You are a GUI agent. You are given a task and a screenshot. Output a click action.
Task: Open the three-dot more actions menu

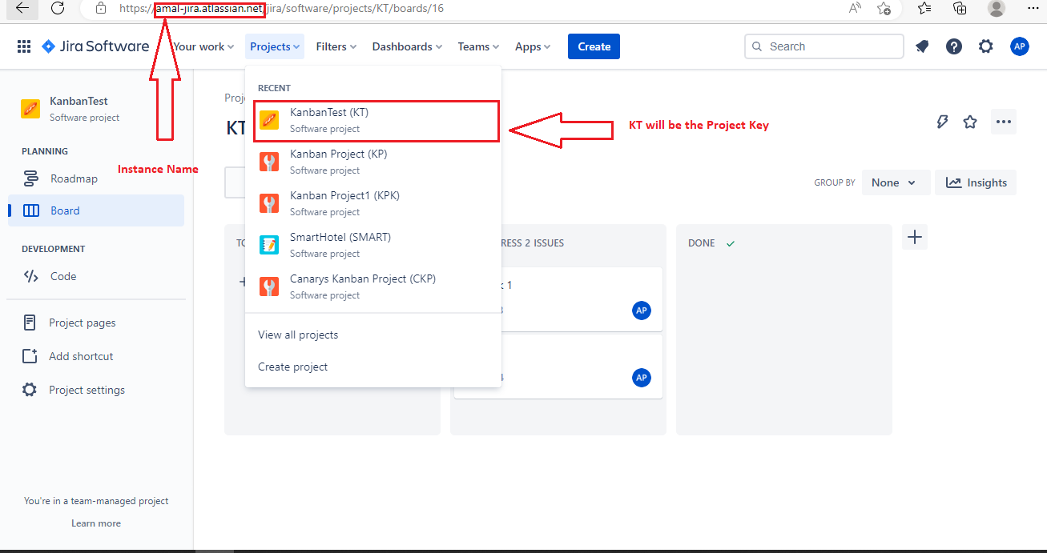click(x=1003, y=122)
